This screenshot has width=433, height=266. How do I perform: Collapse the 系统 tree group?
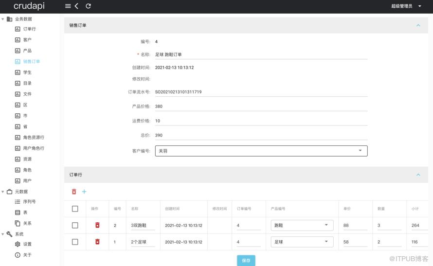coord(3,234)
